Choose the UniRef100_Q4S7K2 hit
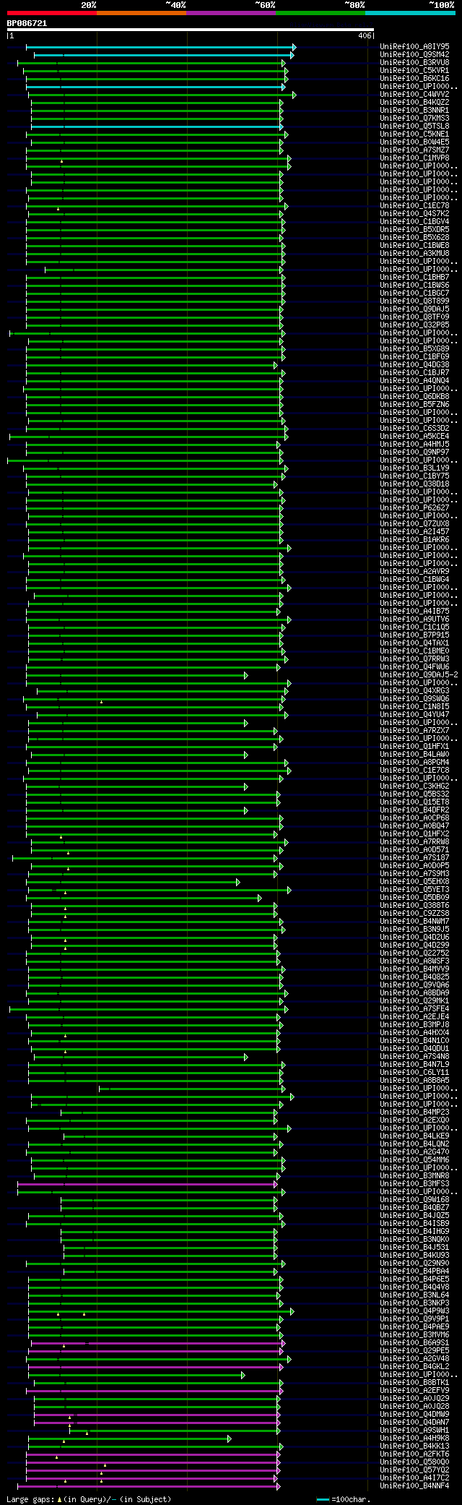 click(414, 213)
